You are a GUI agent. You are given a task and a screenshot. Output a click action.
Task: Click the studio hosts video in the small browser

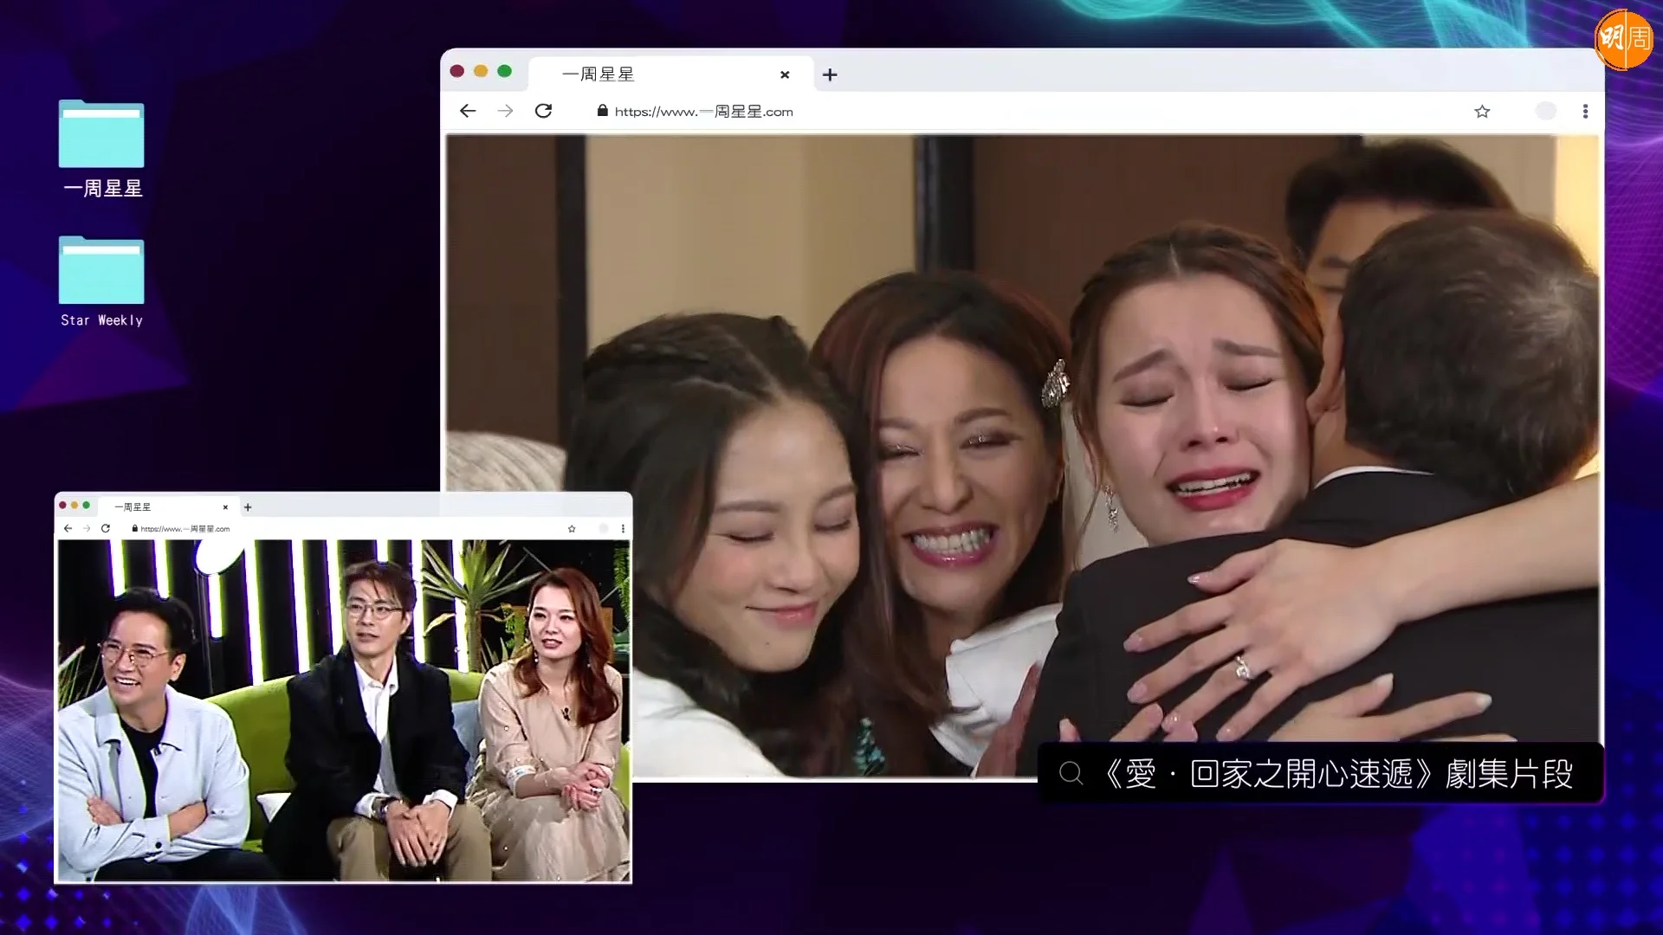344,710
